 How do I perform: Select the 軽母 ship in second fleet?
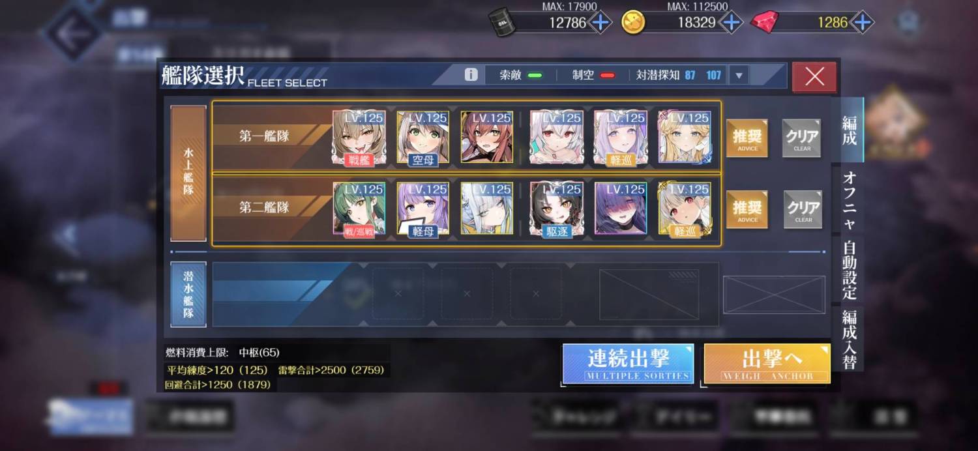423,209
